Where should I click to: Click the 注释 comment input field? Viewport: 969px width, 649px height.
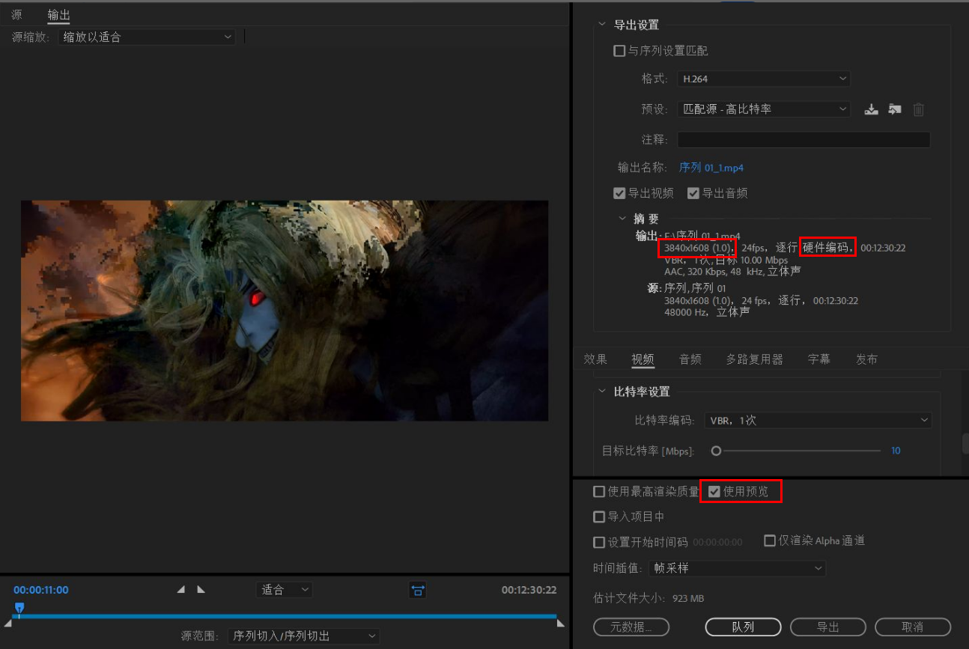804,140
